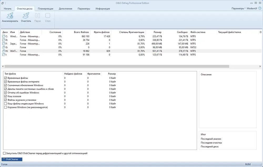
Task: Click the ModernUI link
Action: (252, 8)
